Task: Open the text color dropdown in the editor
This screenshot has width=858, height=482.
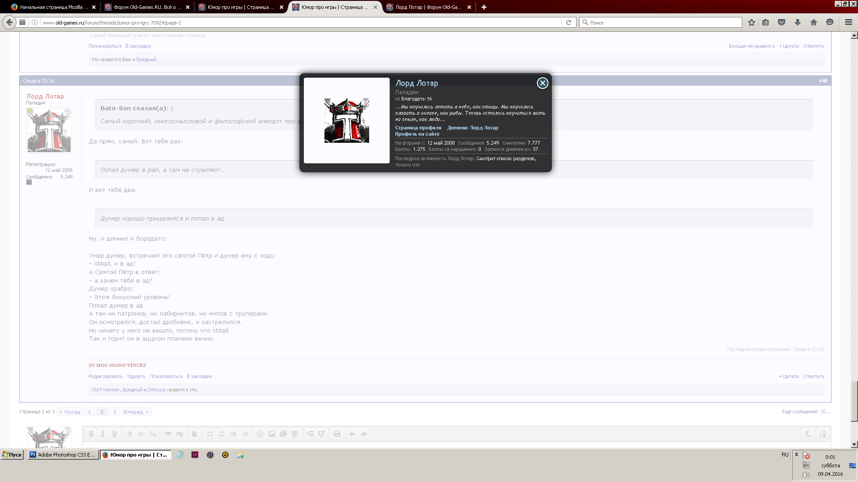Action: point(130,434)
